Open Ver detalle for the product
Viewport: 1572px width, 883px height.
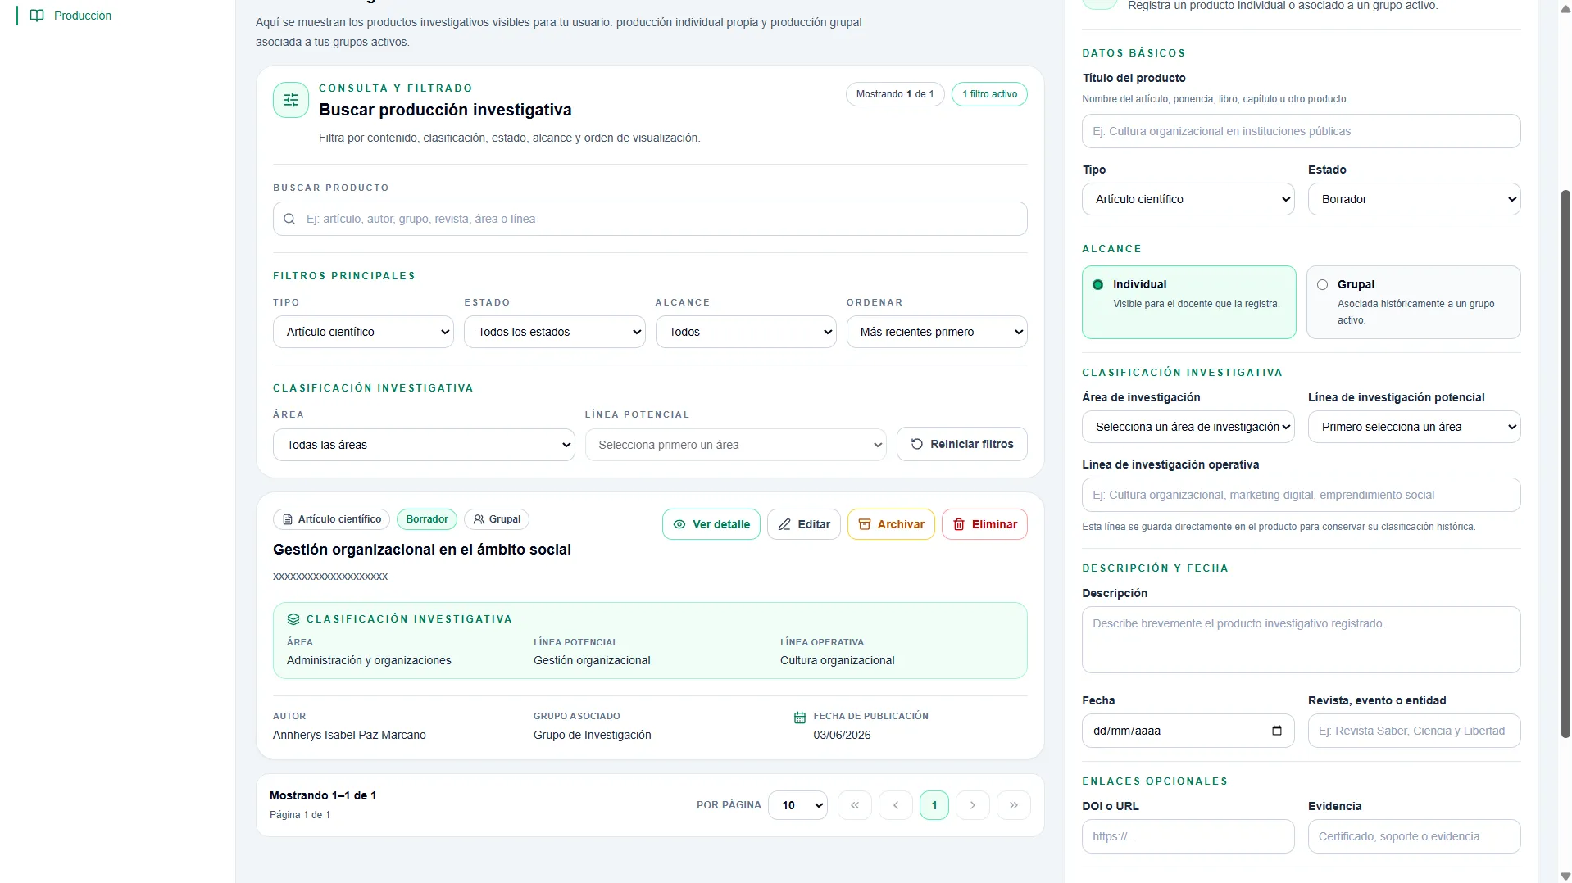tap(711, 524)
